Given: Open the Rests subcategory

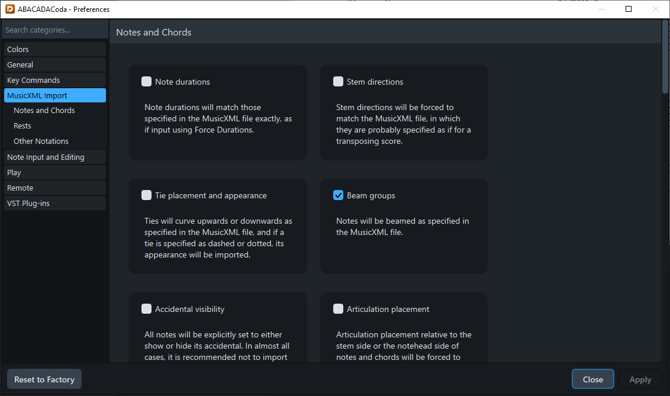Looking at the screenshot, I should tap(54, 125).
